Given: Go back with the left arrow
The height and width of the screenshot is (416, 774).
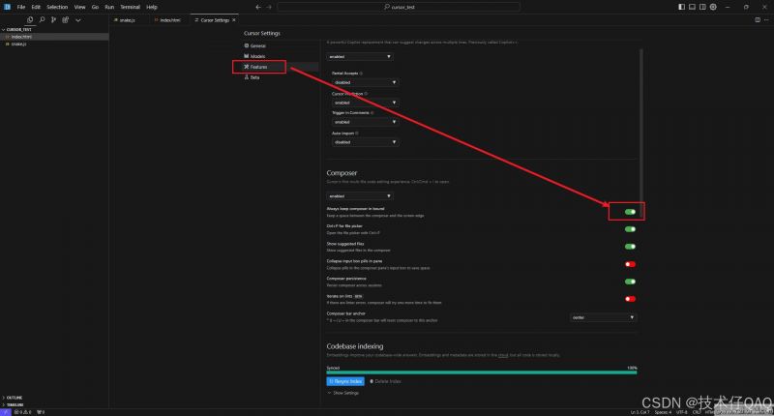Looking at the screenshot, I should [x=258, y=7].
